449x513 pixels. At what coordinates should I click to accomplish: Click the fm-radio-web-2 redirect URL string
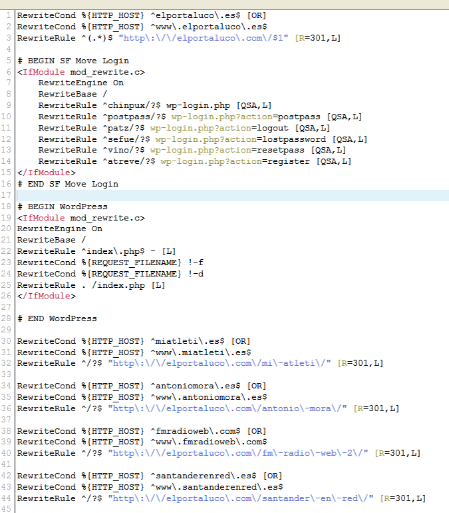[x=238, y=453]
